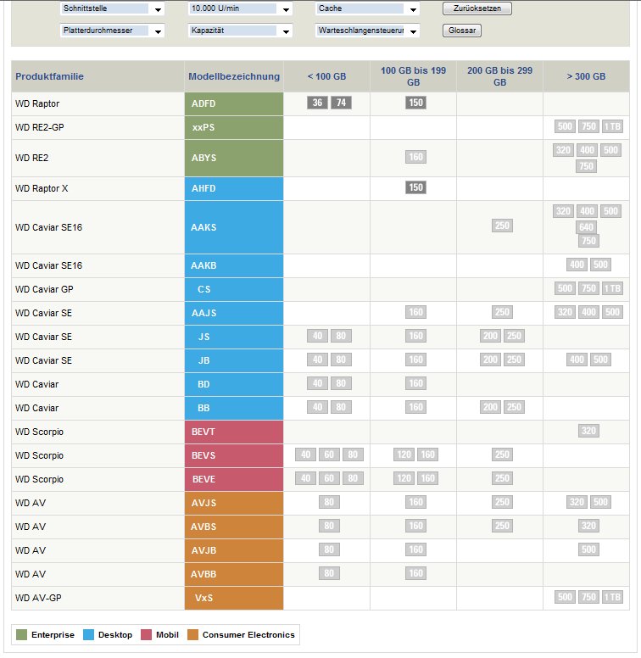641x658 pixels.
Task: Click the AVBB model cell
Action: coord(234,574)
